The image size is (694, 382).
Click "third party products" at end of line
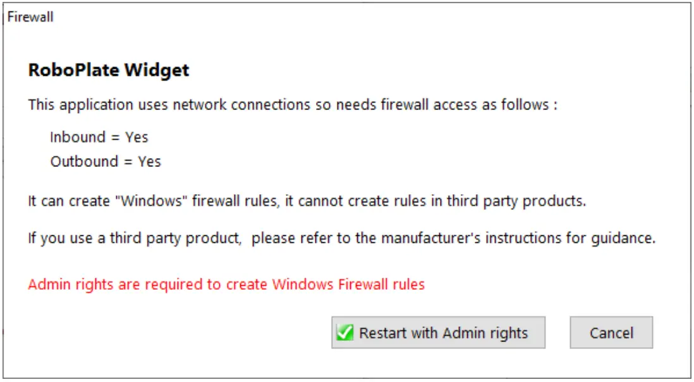516,202
